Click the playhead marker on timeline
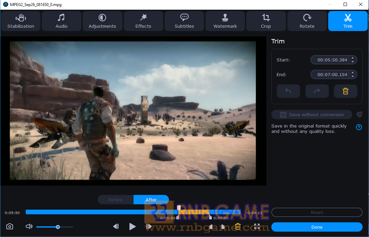Viewport: 369px width, 237px height. point(179,208)
